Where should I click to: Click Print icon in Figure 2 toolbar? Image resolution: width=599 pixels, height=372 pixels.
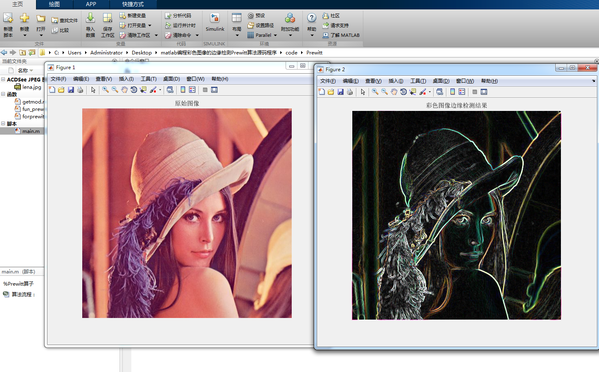350,92
